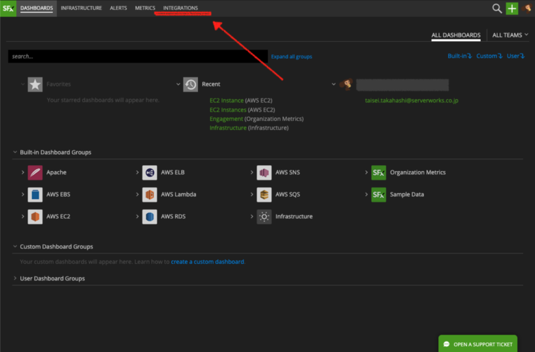This screenshot has width=535, height=352.
Task: Open EC2 Instances recent dashboard
Action: click(x=228, y=110)
